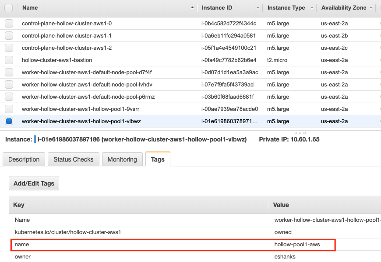Tick the checkbox for default-node-pool-d7f4f instance
The height and width of the screenshot is (262, 381).
9,72
